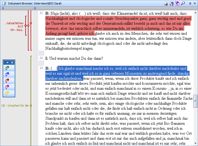This screenshot has width=198, height=146.
Task: Click the dark red bracket coding stripe marker
Action: coord(26,26)
